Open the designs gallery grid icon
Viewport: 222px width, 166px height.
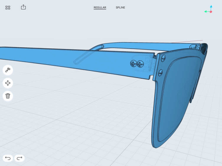click(8, 7)
